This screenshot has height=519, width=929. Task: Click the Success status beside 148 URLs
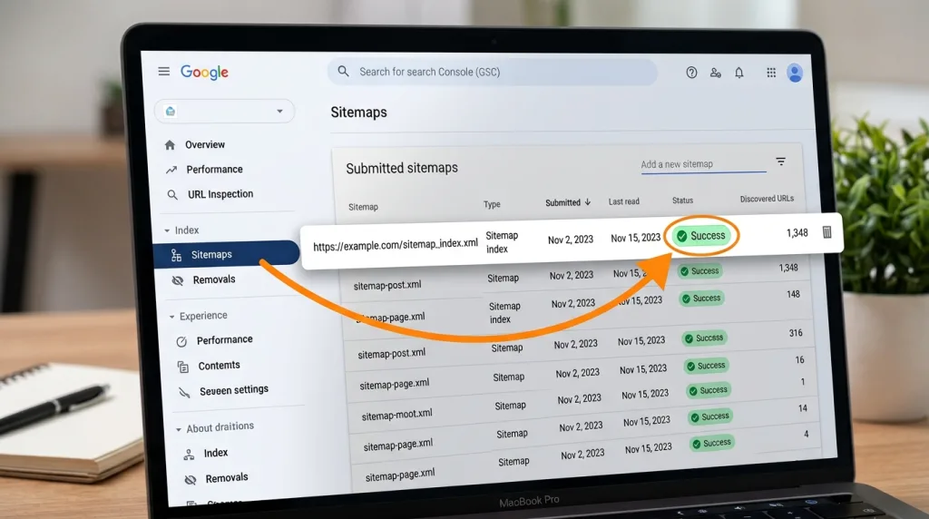coord(701,298)
